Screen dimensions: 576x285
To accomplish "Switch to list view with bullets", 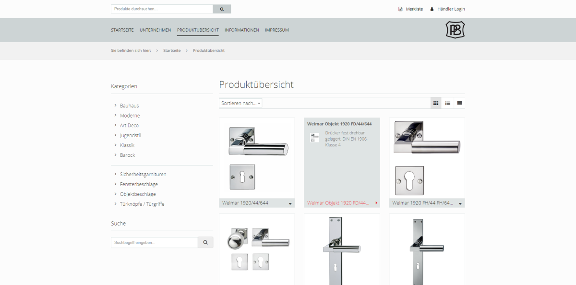I will (x=448, y=103).
